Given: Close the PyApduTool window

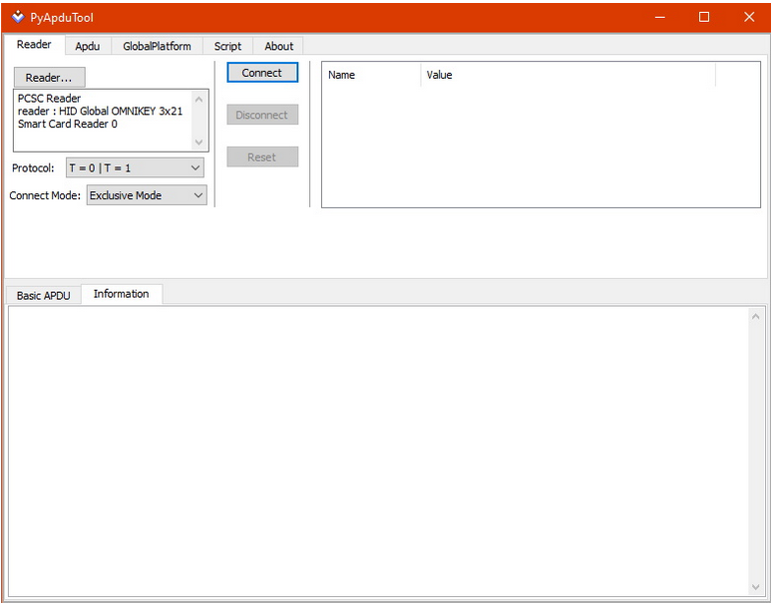Looking at the screenshot, I should 749,17.
